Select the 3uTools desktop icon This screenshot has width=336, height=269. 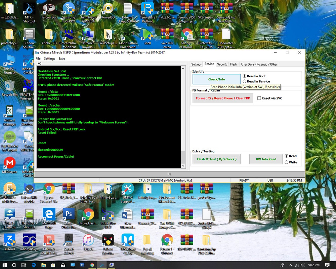(x=9, y=242)
